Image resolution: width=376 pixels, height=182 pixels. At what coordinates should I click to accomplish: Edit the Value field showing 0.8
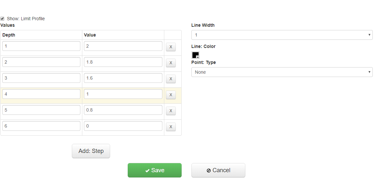pos(123,110)
